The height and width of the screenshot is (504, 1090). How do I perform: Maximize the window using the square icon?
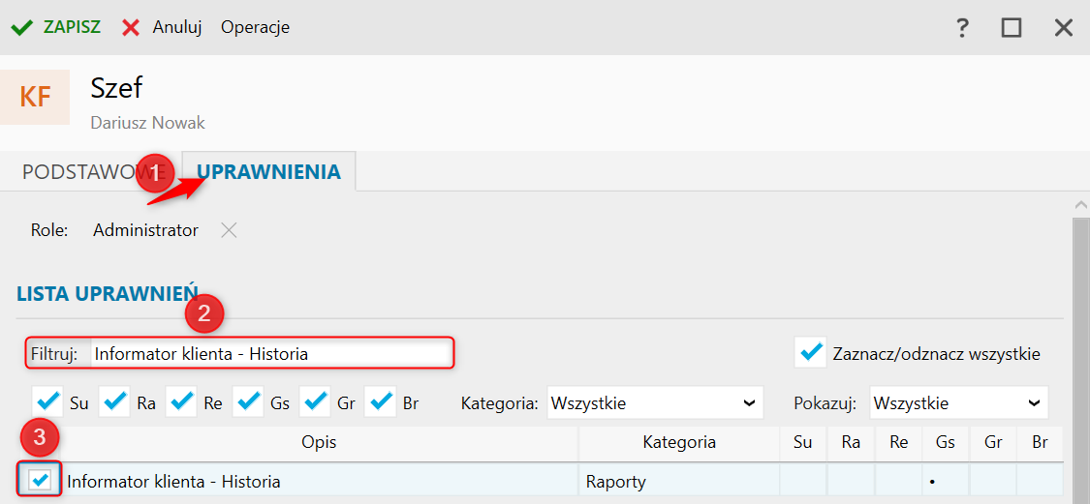coord(1012,27)
